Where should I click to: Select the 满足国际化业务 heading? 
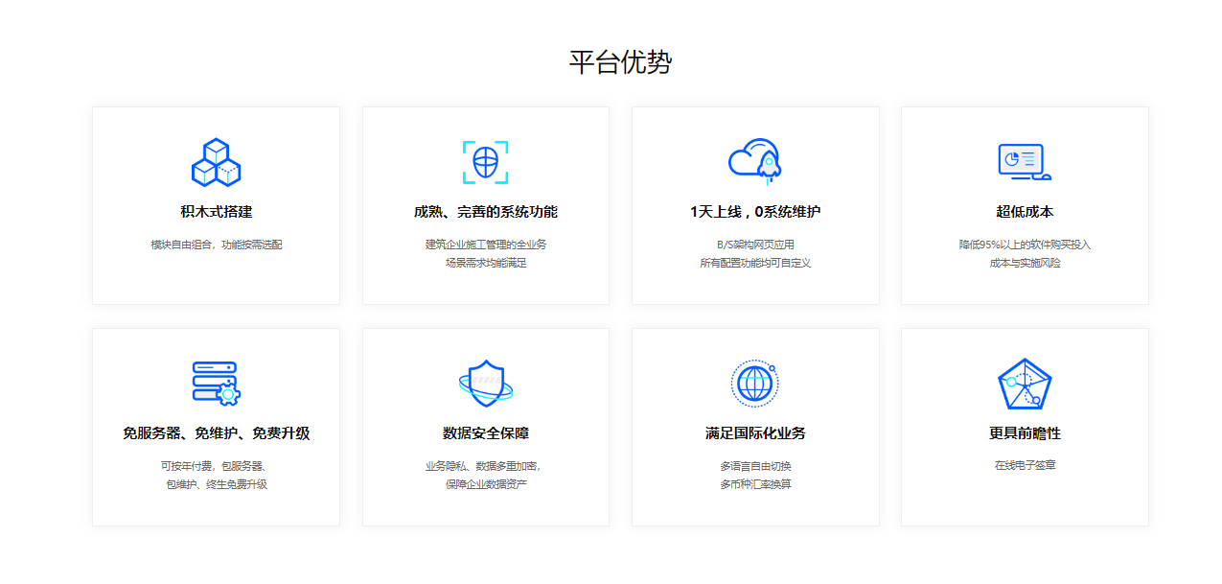(755, 433)
